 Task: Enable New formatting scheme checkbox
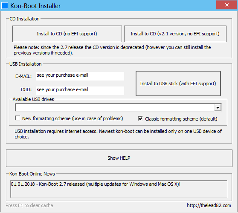tap(17, 118)
